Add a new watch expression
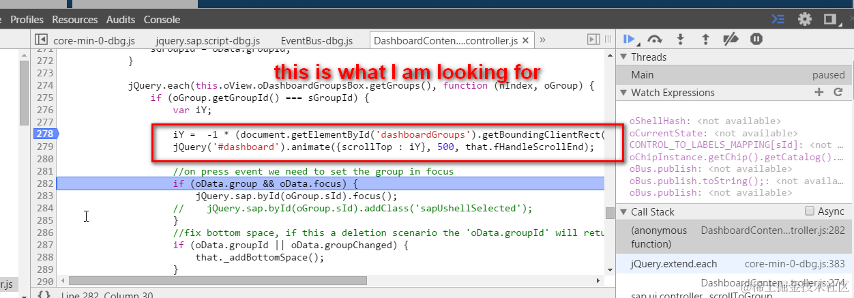 [819, 92]
